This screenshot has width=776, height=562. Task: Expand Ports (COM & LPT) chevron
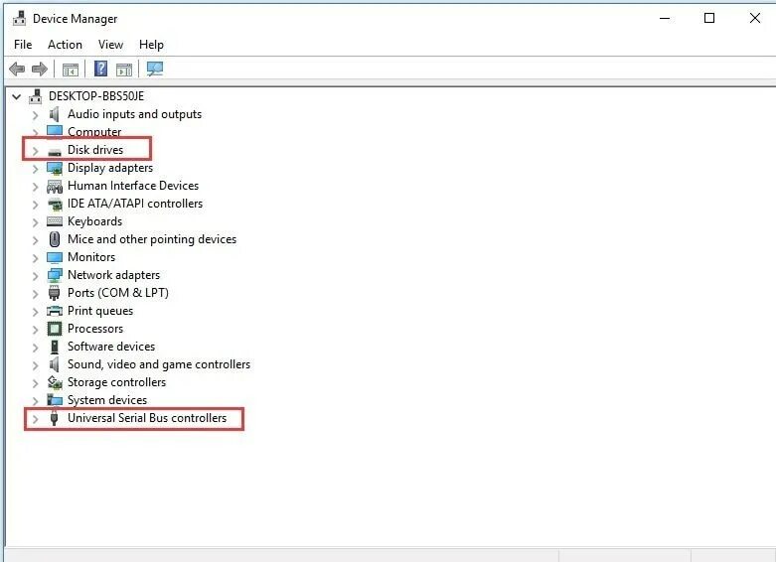[x=35, y=294]
